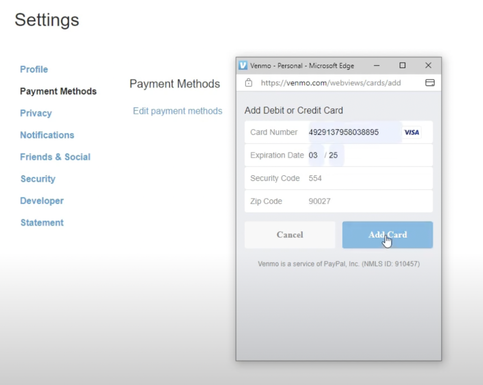The height and width of the screenshot is (385, 483).
Task: Open the saved payment cards icon beside the URL
Action: 430,82
